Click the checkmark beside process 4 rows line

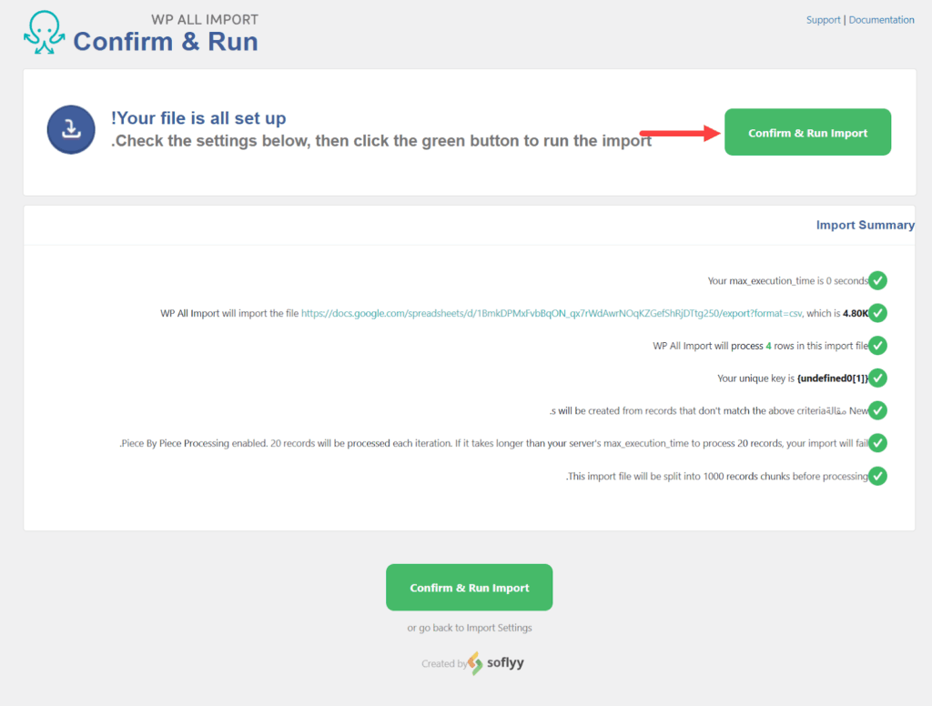pyautogui.click(x=877, y=346)
